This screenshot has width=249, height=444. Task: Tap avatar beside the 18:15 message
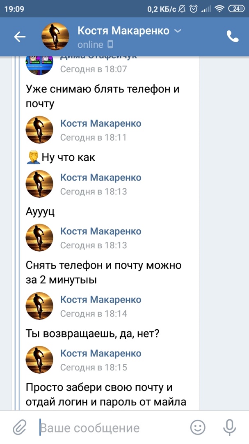coord(39,360)
